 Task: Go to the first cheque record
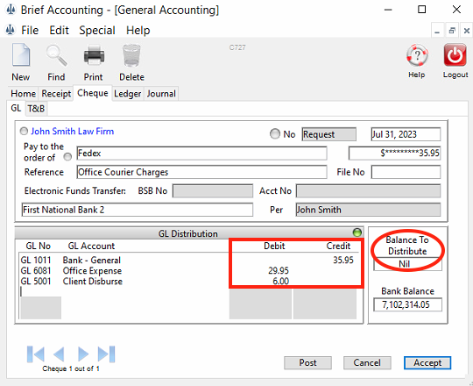tap(36, 354)
